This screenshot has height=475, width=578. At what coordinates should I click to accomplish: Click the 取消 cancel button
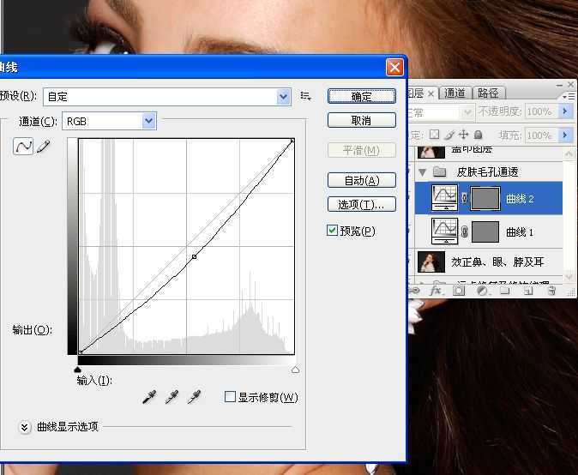362,120
